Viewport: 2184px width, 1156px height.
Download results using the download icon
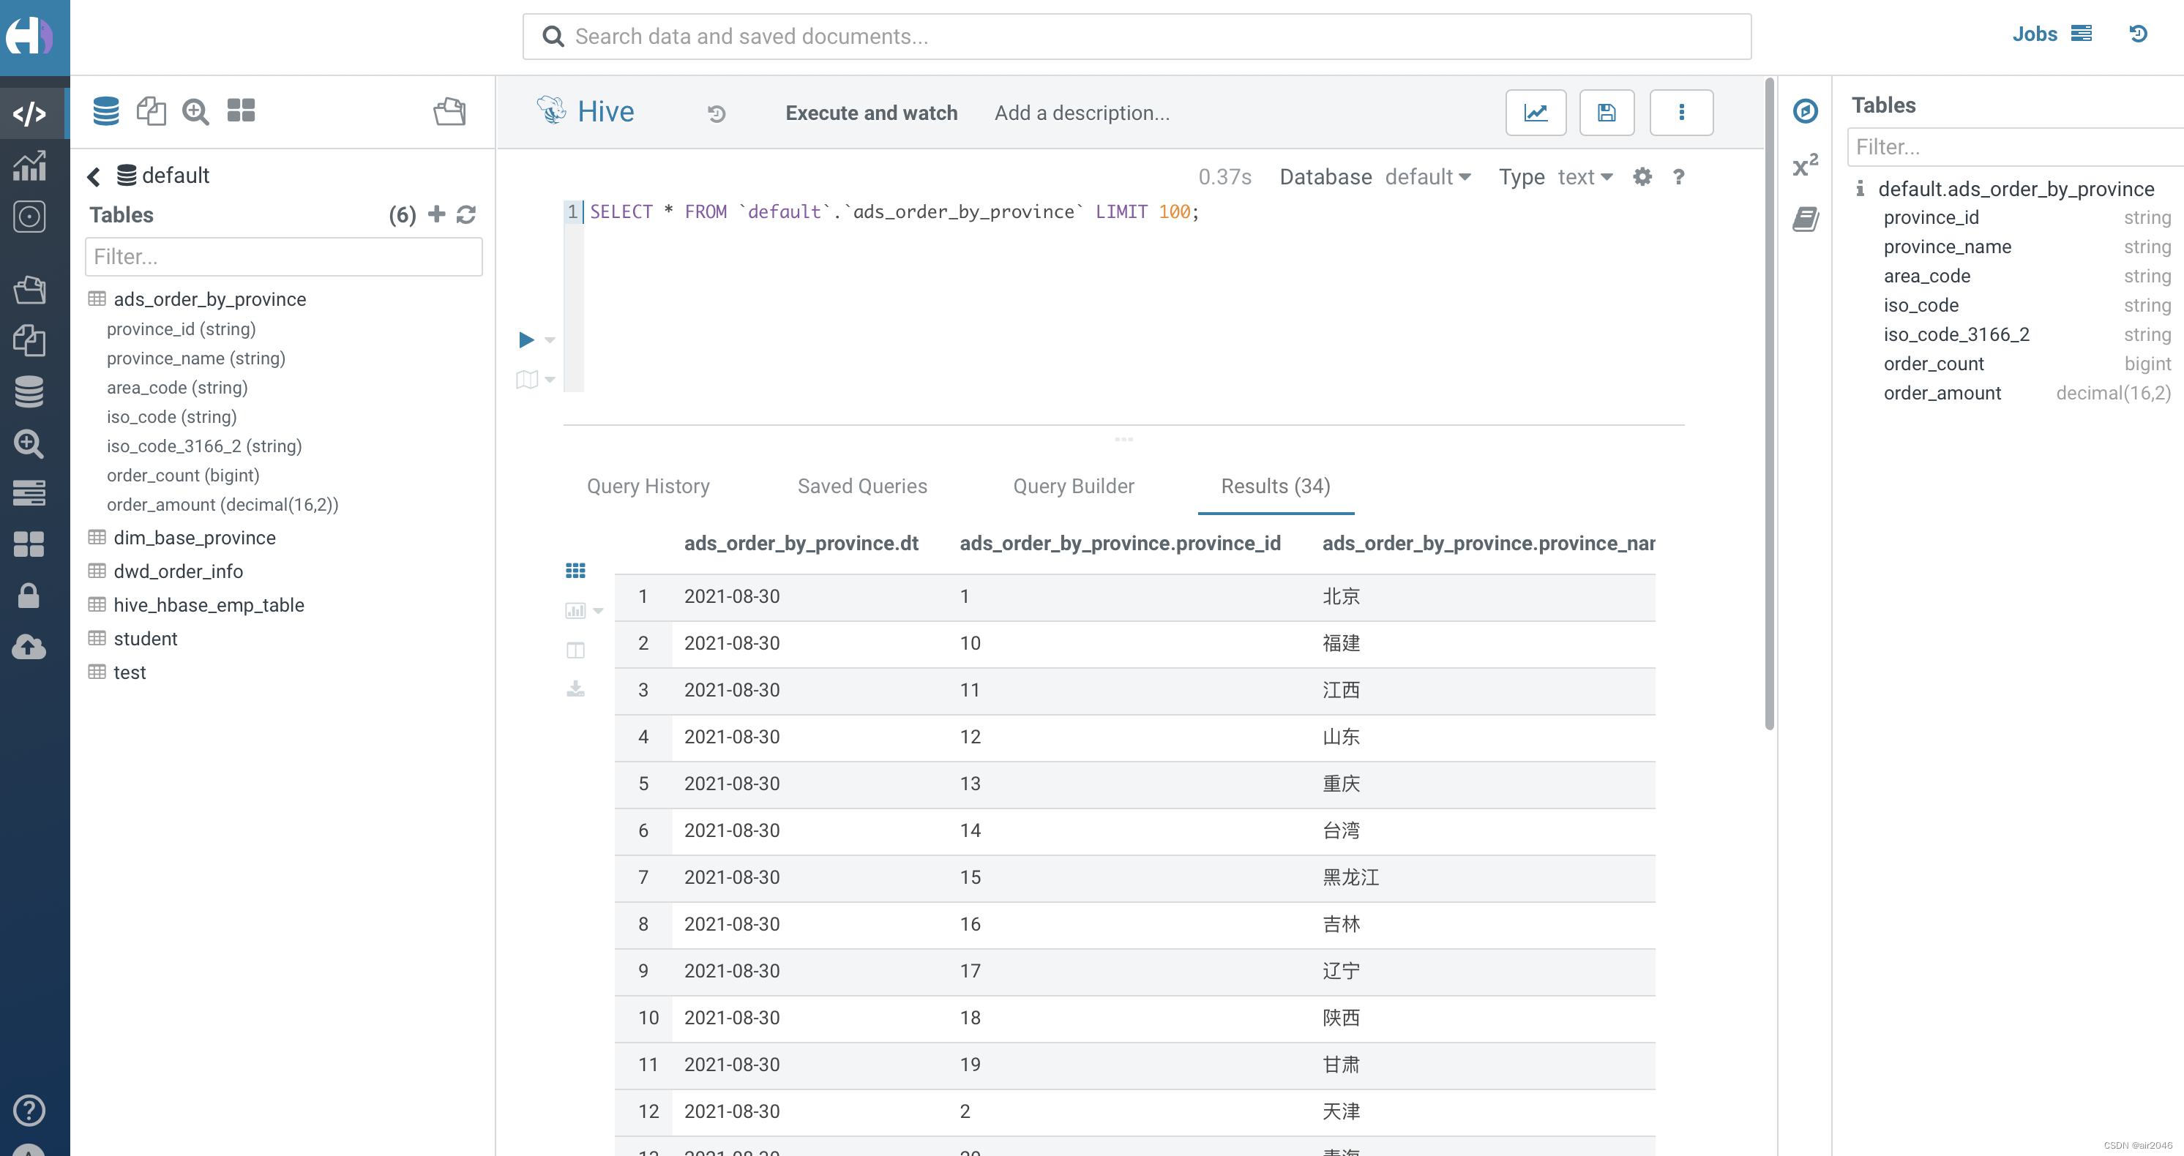click(x=576, y=688)
